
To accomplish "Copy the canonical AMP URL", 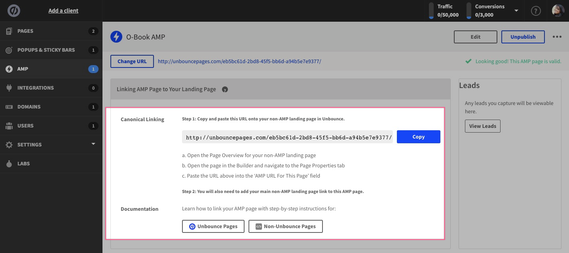I will coord(418,137).
